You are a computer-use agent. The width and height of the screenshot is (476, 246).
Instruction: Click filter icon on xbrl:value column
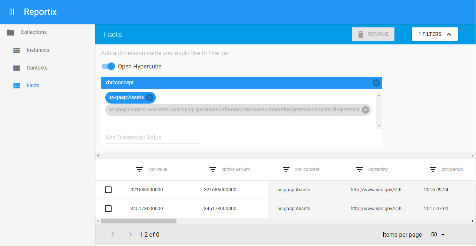pyautogui.click(x=139, y=169)
